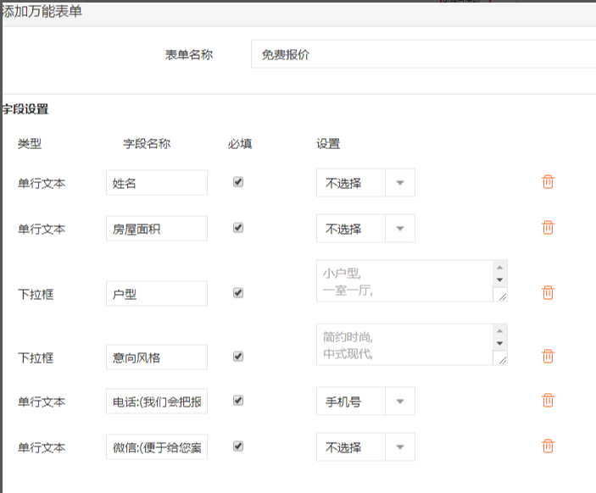596x493 pixels.
Task: Click the 表单名称 label
Action: [x=189, y=55]
